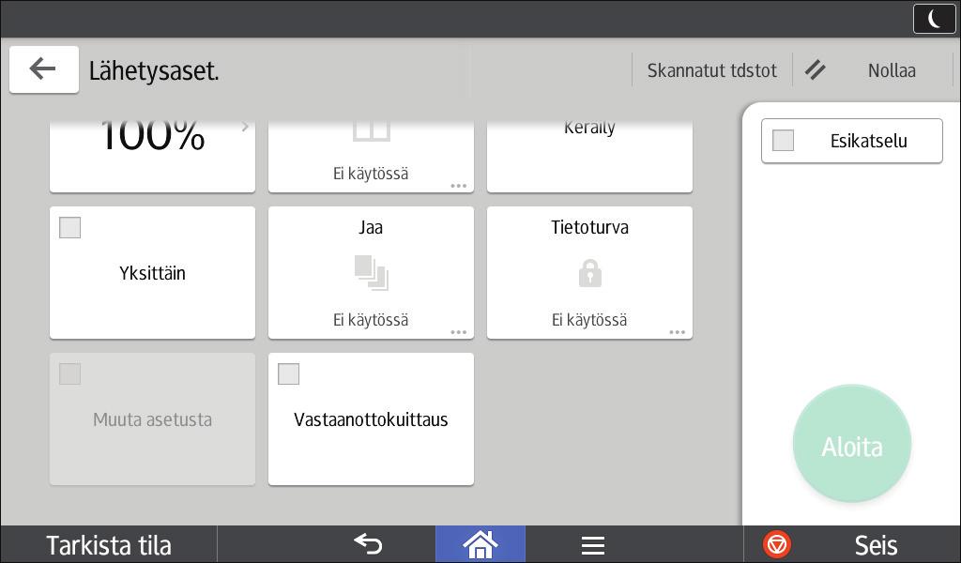The height and width of the screenshot is (563, 961).
Task: Tap Seis to stop the job
Action: tap(876, 544)
